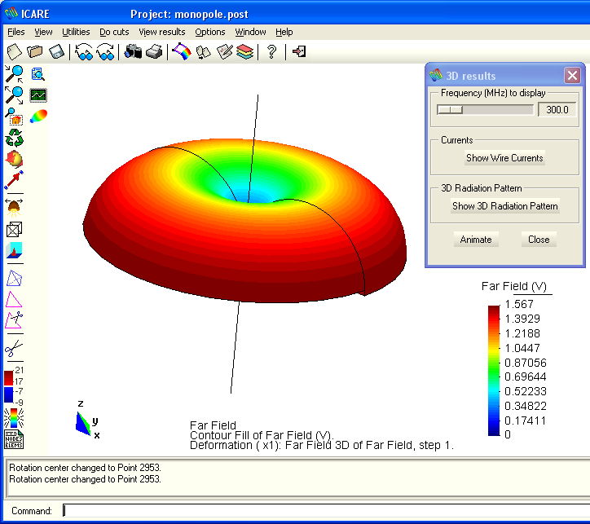The width and height of the screenshot is (590, 524).
Task: Select the zoom out magnifier tool
Action: 15,95
